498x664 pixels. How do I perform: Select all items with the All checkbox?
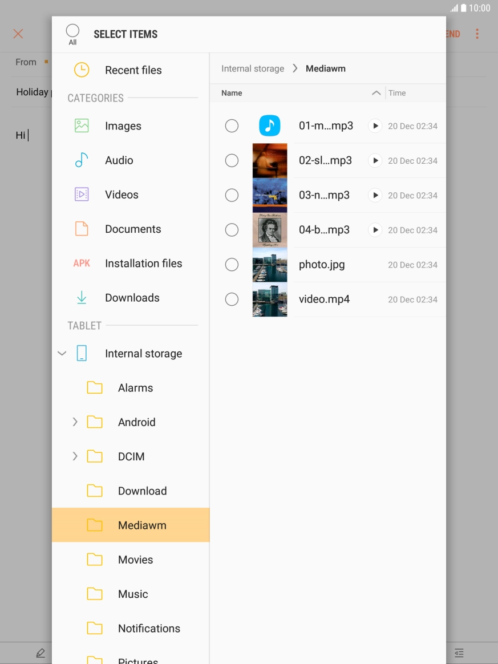coord(72,29)
